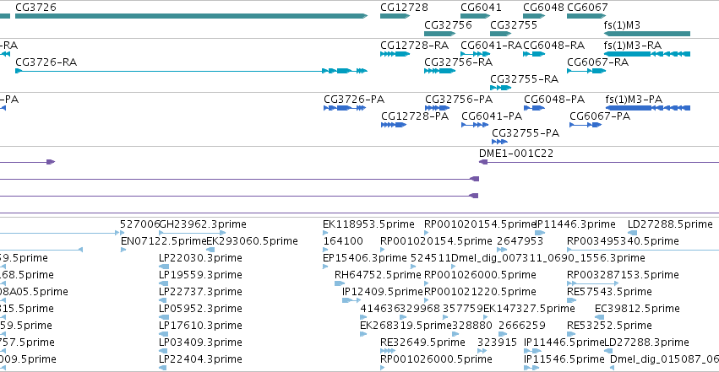Click the 527006 feature label
The height and width of the screenshot is (372, 719).
(139, 224)
